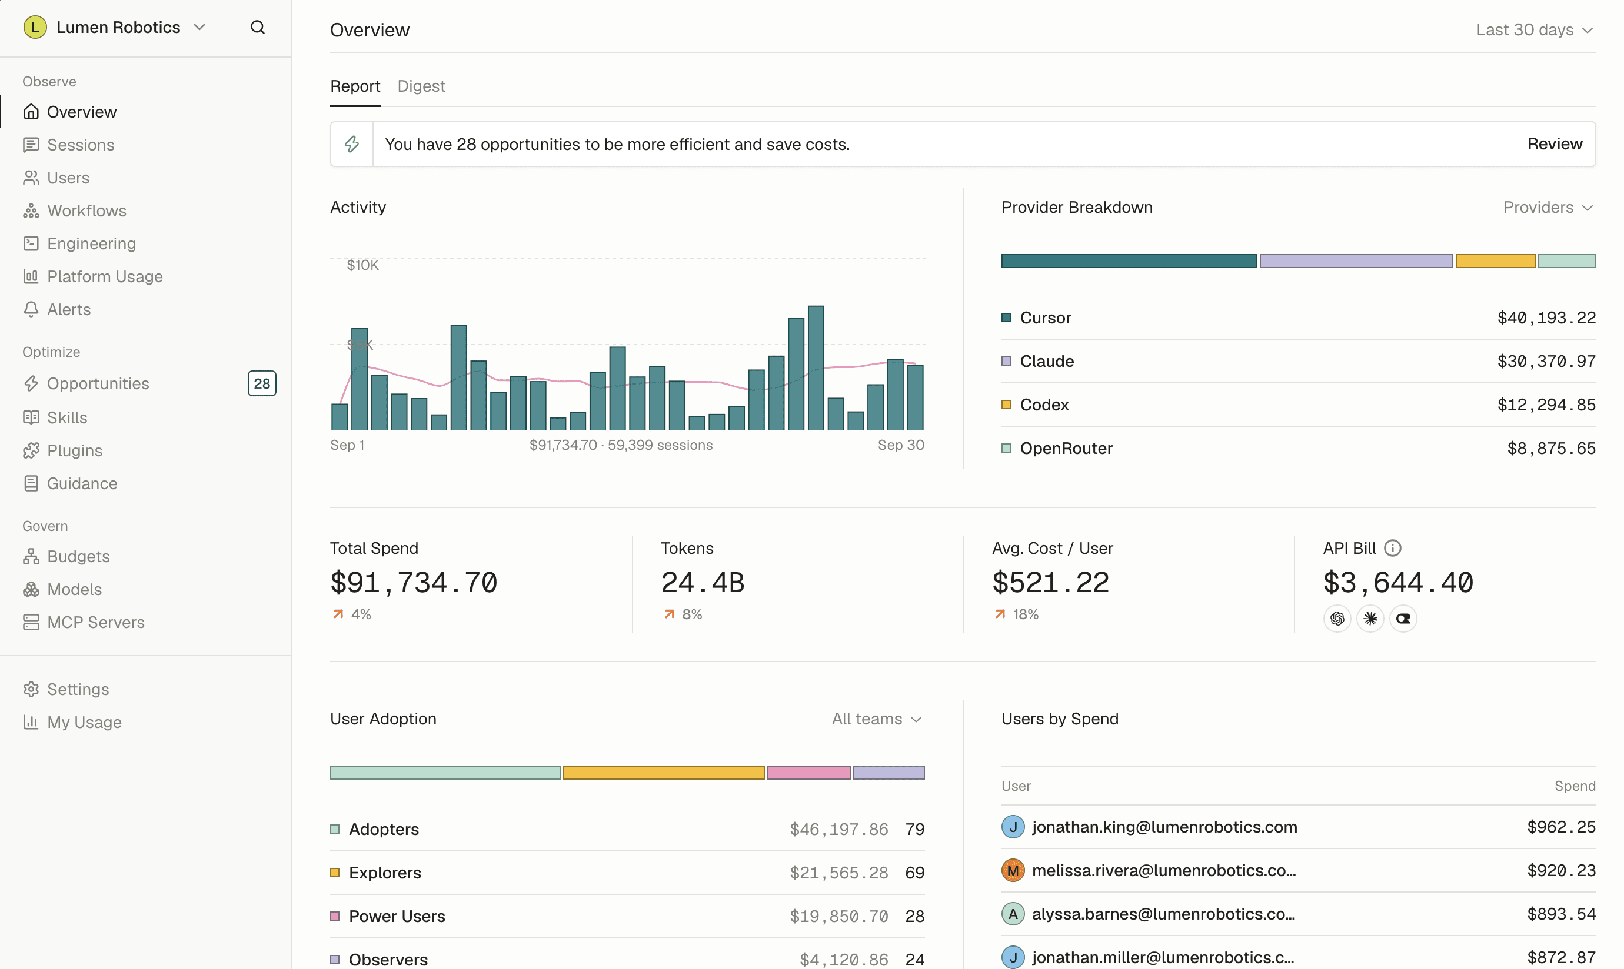Open user jonathan.miller row

[1299, 956]
